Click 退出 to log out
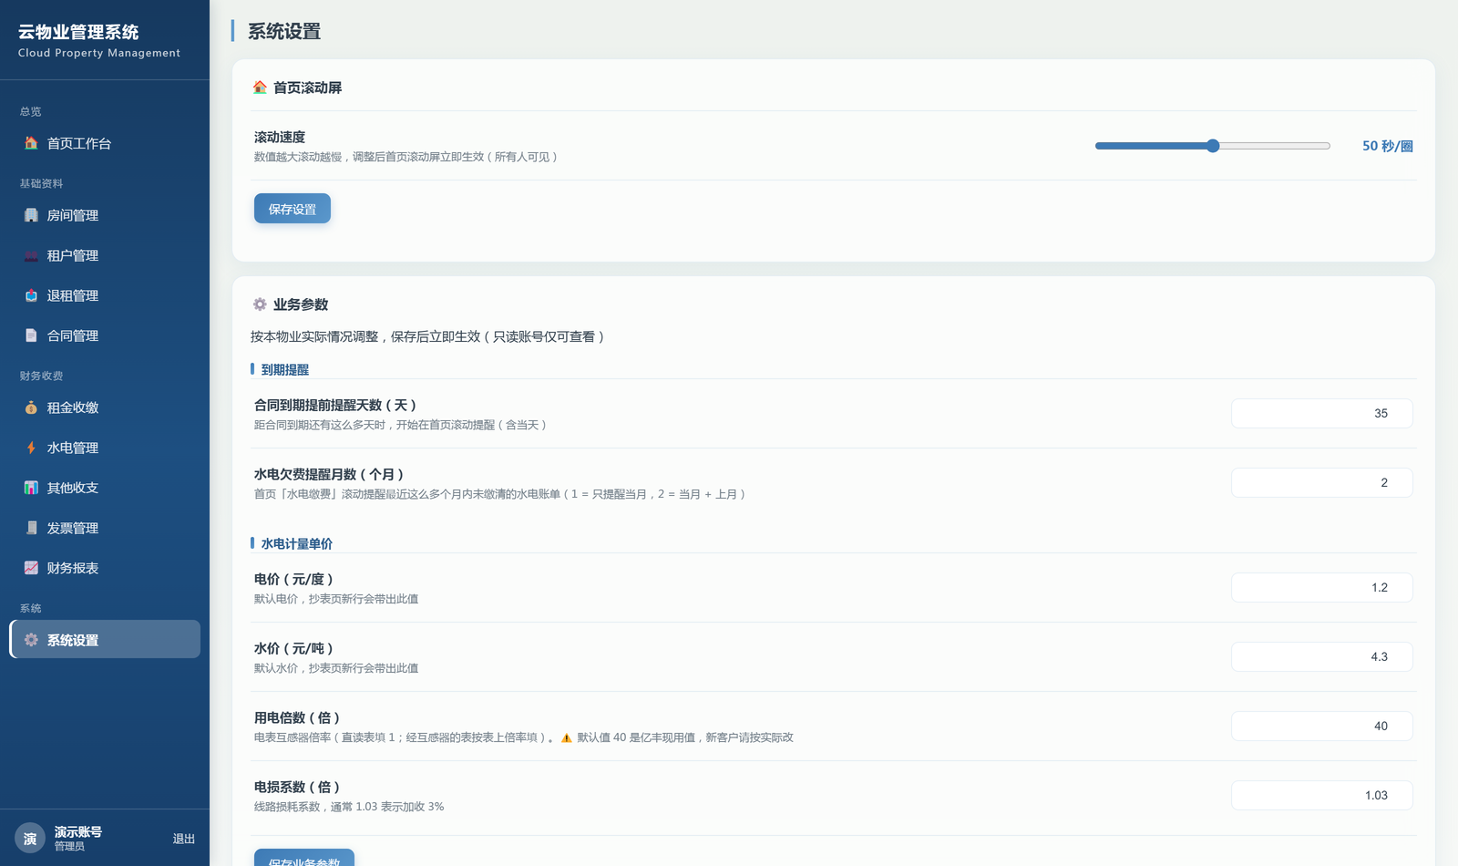Image resolution: width=1458 pixels, height=866 pixels. click(x=184, y=839)
